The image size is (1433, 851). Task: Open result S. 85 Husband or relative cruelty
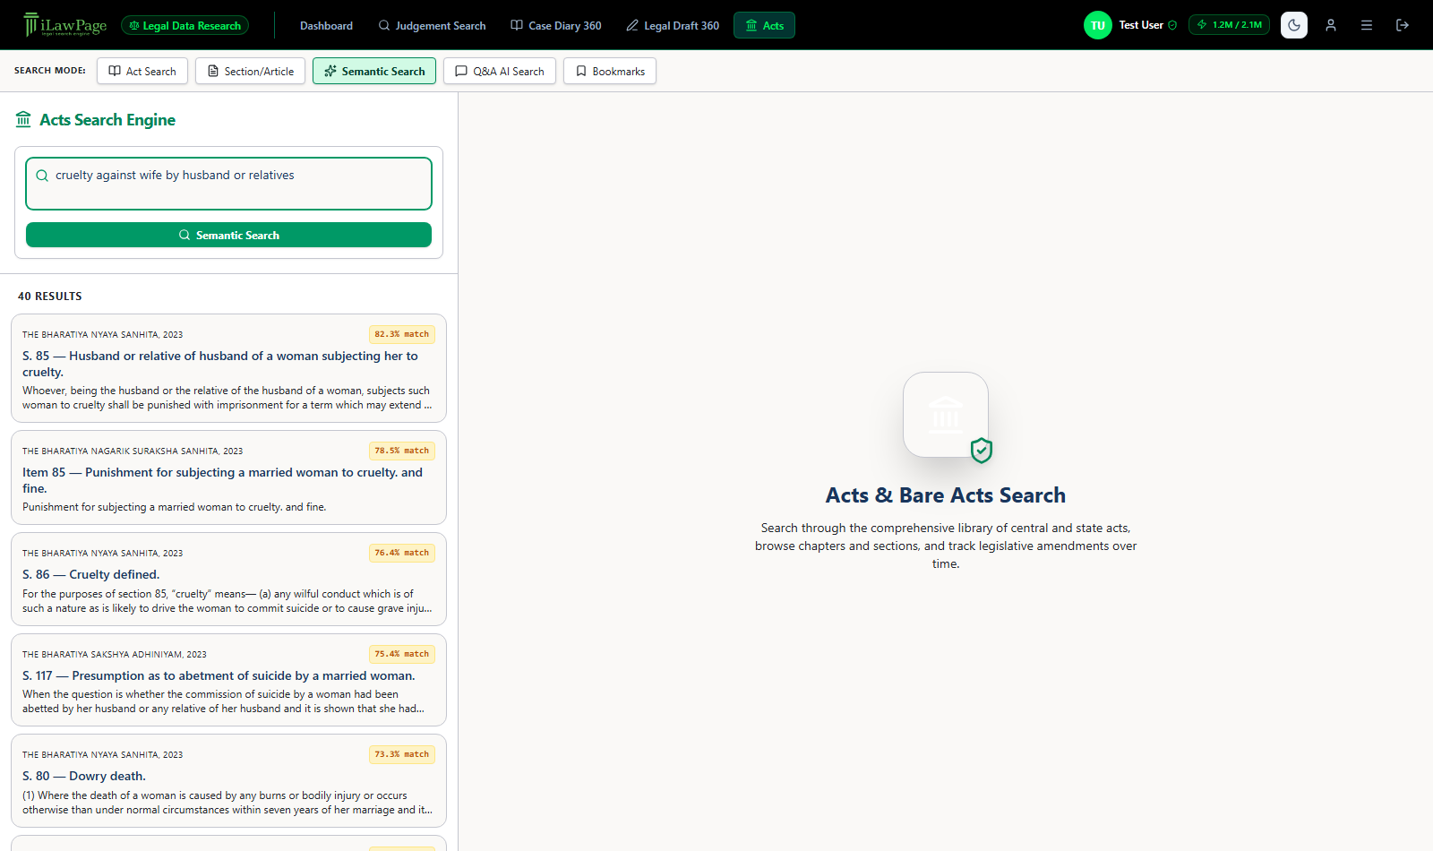[228, 368]
